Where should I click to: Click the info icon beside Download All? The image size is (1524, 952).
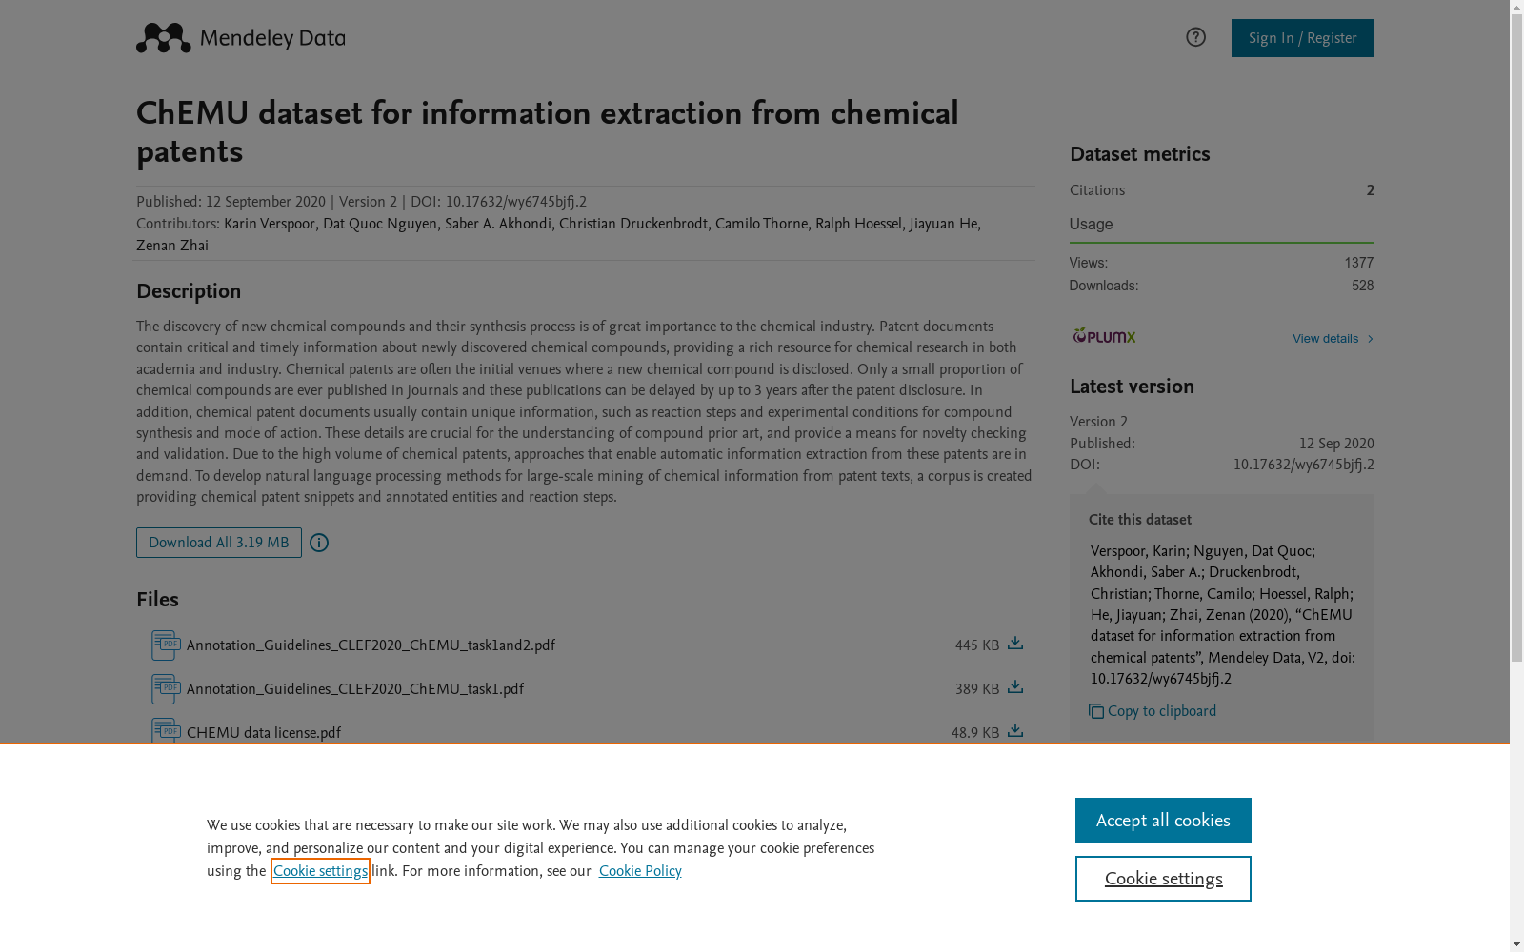[x=319, y=543]
